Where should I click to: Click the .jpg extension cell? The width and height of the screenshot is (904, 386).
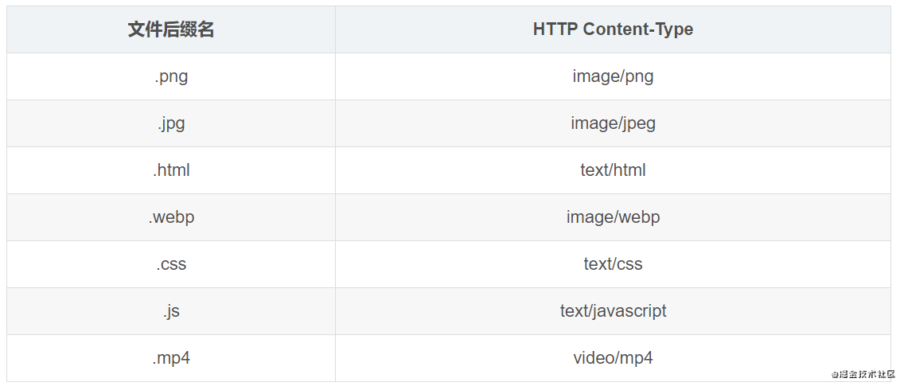pyautogui.click(x=171, y=123)
